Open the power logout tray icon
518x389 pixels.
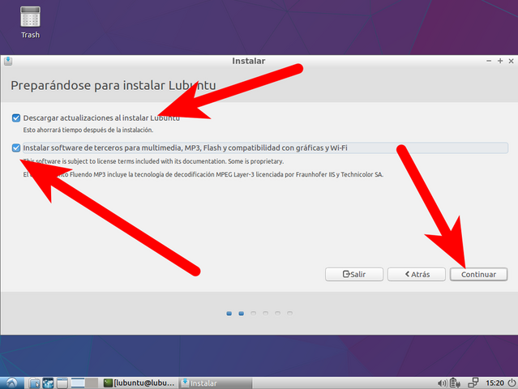coord(512,383)
